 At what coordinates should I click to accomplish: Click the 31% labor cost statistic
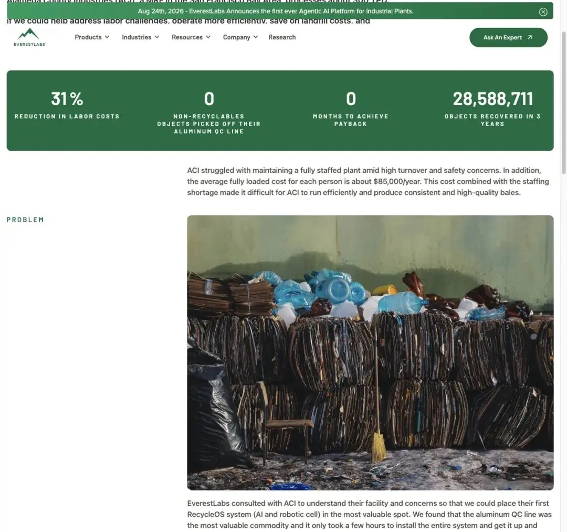click(x=67, y=99)
